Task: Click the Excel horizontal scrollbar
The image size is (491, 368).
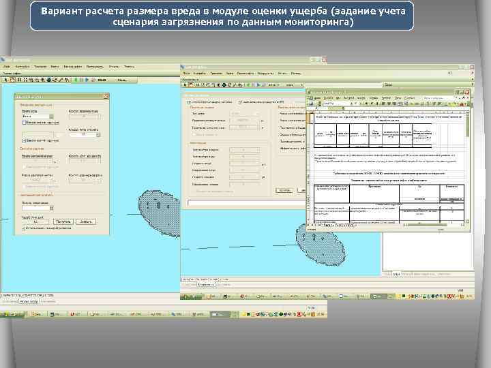Action: coord(434,225)
